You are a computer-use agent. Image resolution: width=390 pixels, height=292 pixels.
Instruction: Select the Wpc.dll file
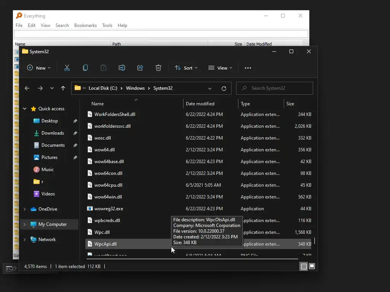(198, 232)
